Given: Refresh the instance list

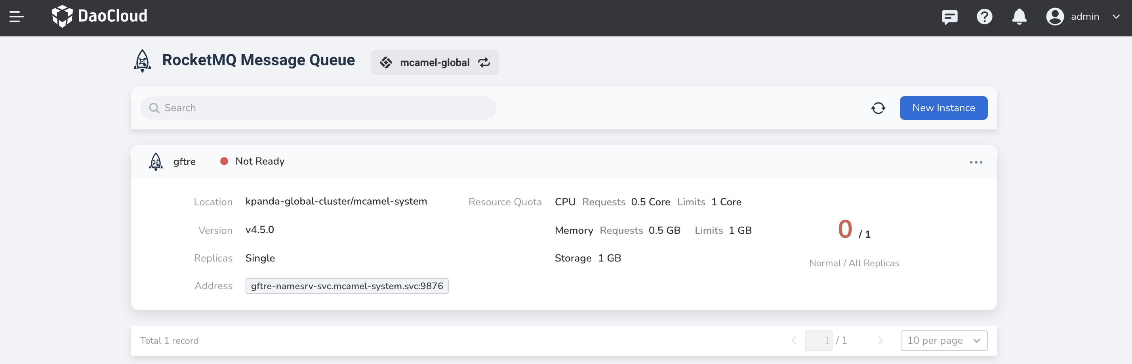Looking at the screenshot, I should pos(878,108).
